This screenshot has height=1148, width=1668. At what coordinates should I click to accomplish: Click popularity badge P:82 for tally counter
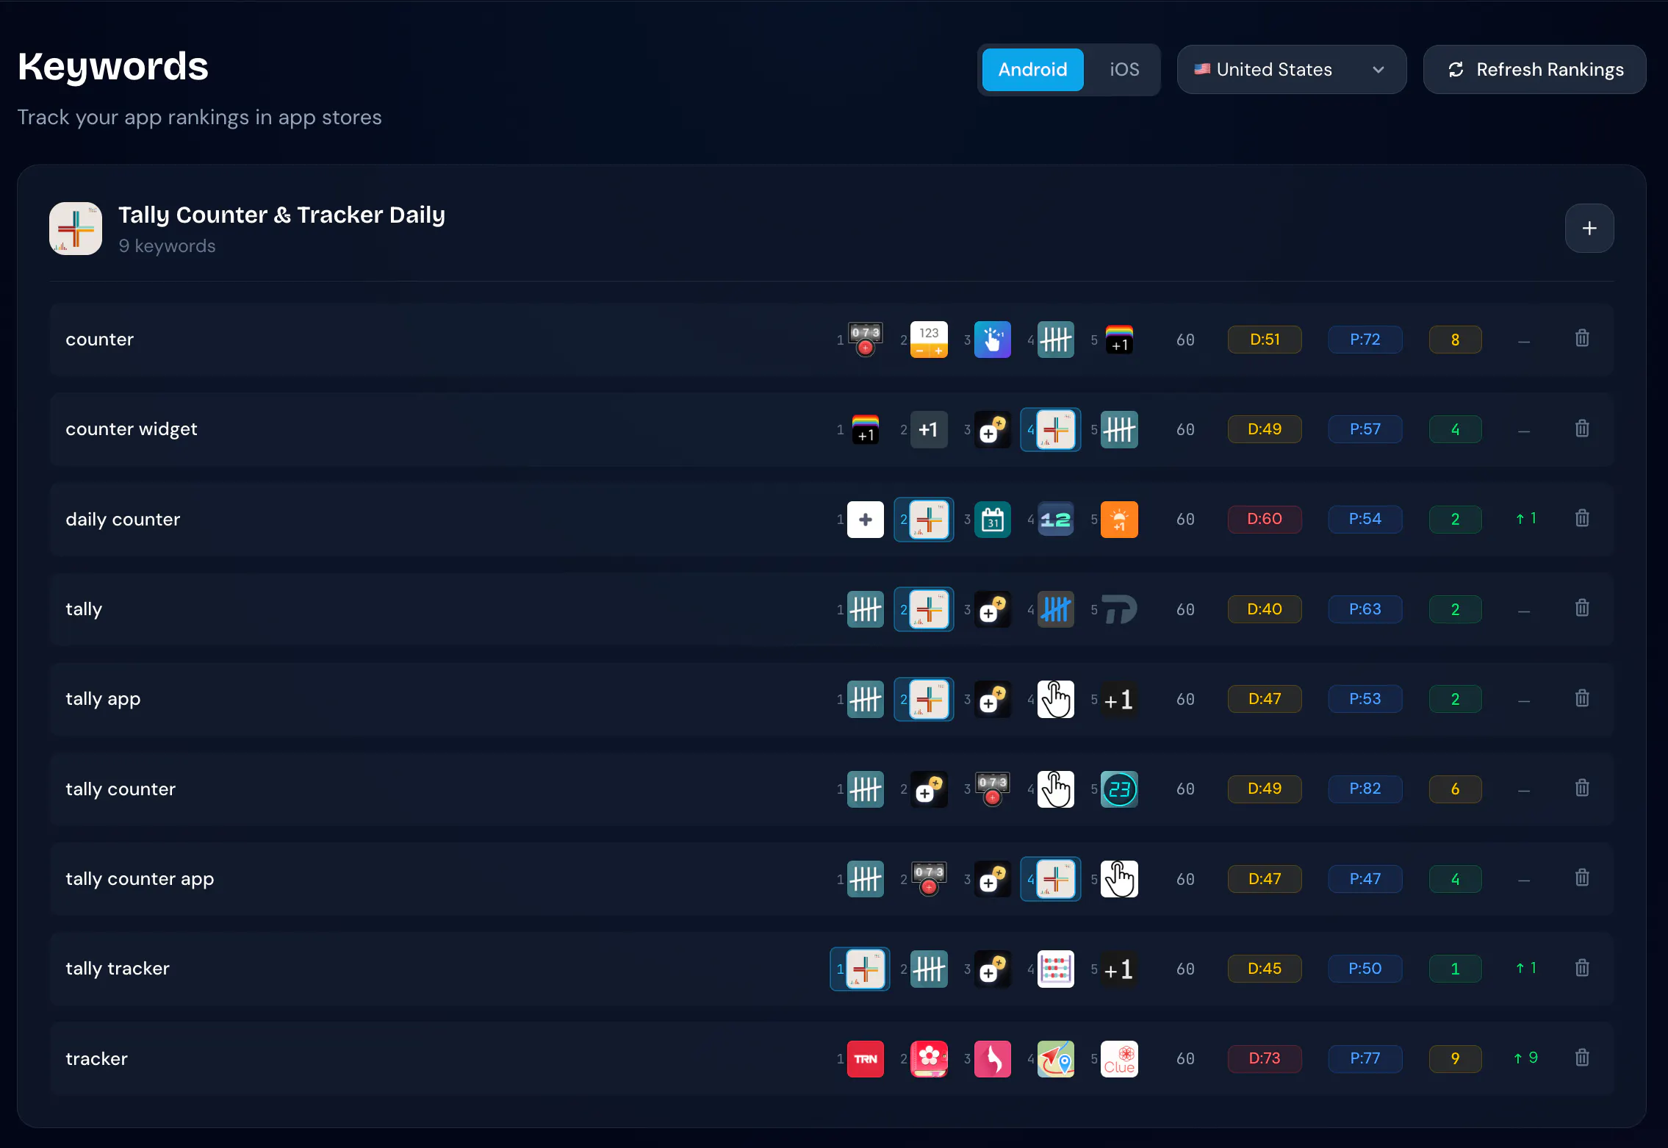click(x=1365, y=789)
